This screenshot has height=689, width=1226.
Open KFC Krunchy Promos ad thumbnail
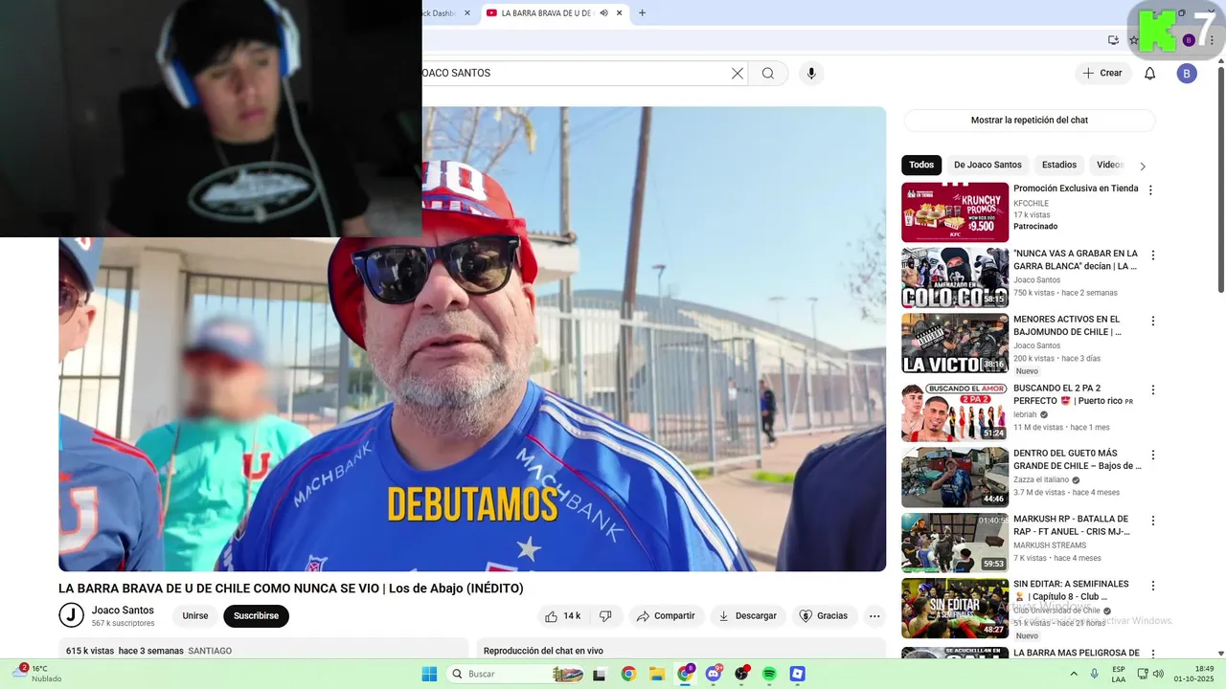(955, 212)
